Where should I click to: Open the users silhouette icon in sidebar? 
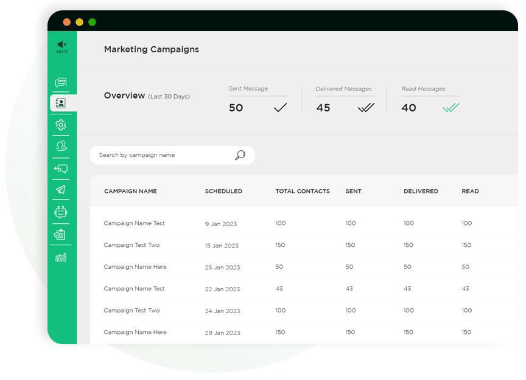click(x=61, y=146)
